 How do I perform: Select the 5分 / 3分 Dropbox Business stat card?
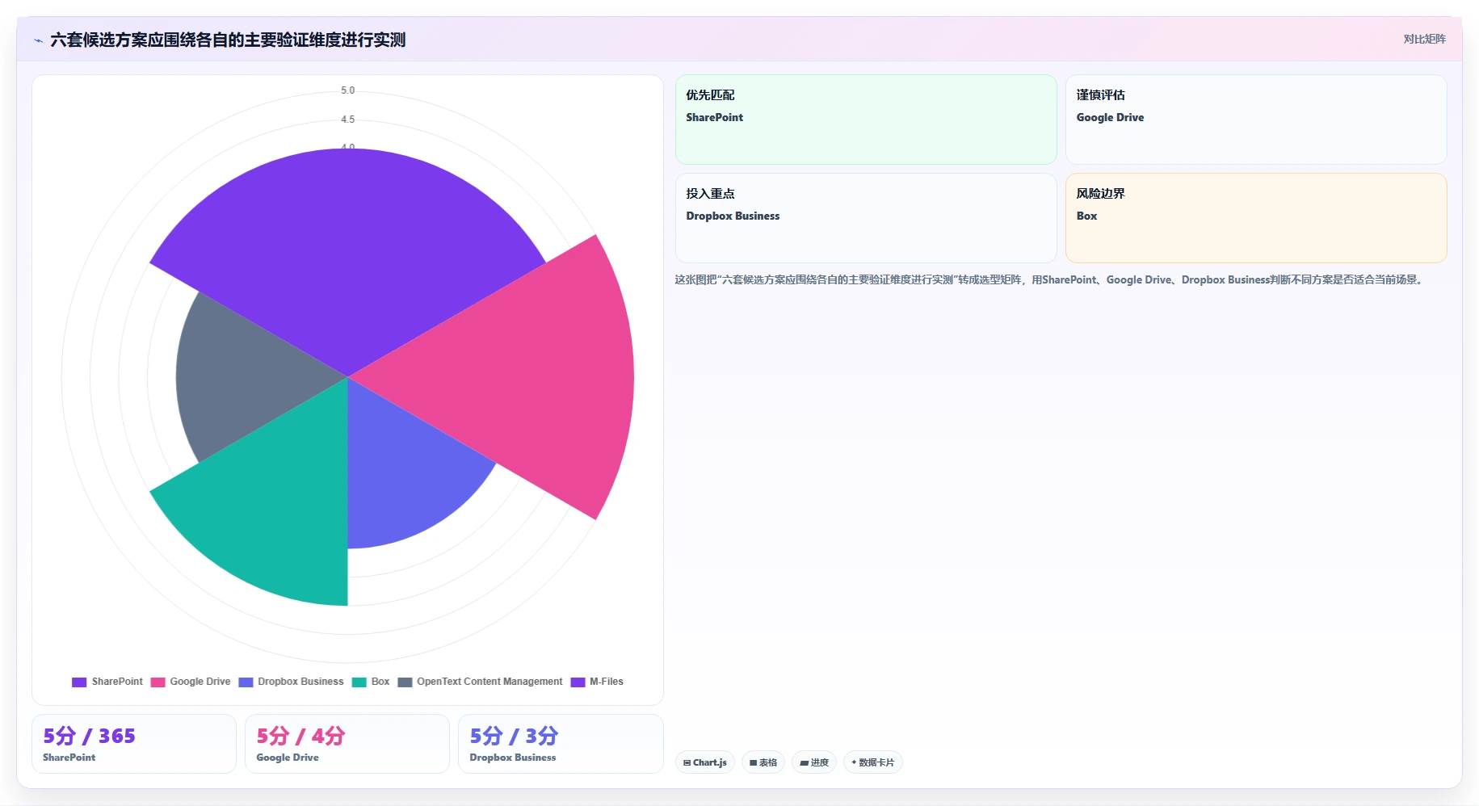pyautogui.click(x=561, y=744)
